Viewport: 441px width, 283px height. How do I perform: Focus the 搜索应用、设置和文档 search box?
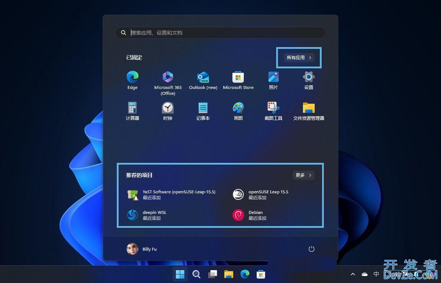[220, 33]
